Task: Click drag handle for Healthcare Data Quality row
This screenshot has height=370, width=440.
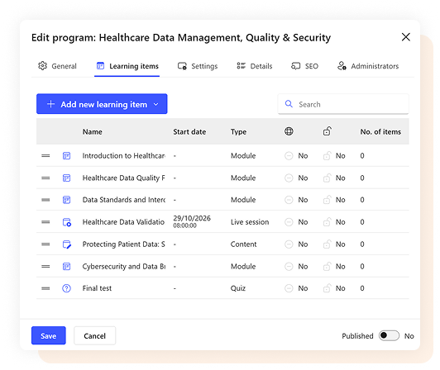Action: pyautogui.click(x=45, y=178)
